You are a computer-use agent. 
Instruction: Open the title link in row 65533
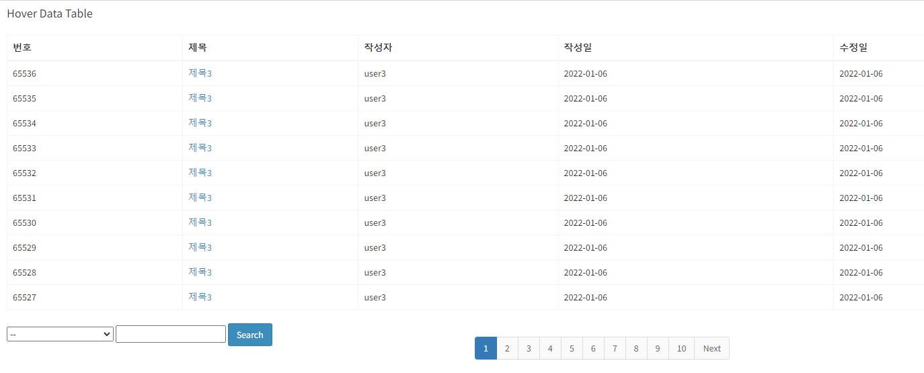[x=200, y=148]
